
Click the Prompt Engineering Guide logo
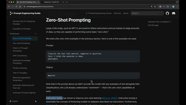click(x=25, y=13)
